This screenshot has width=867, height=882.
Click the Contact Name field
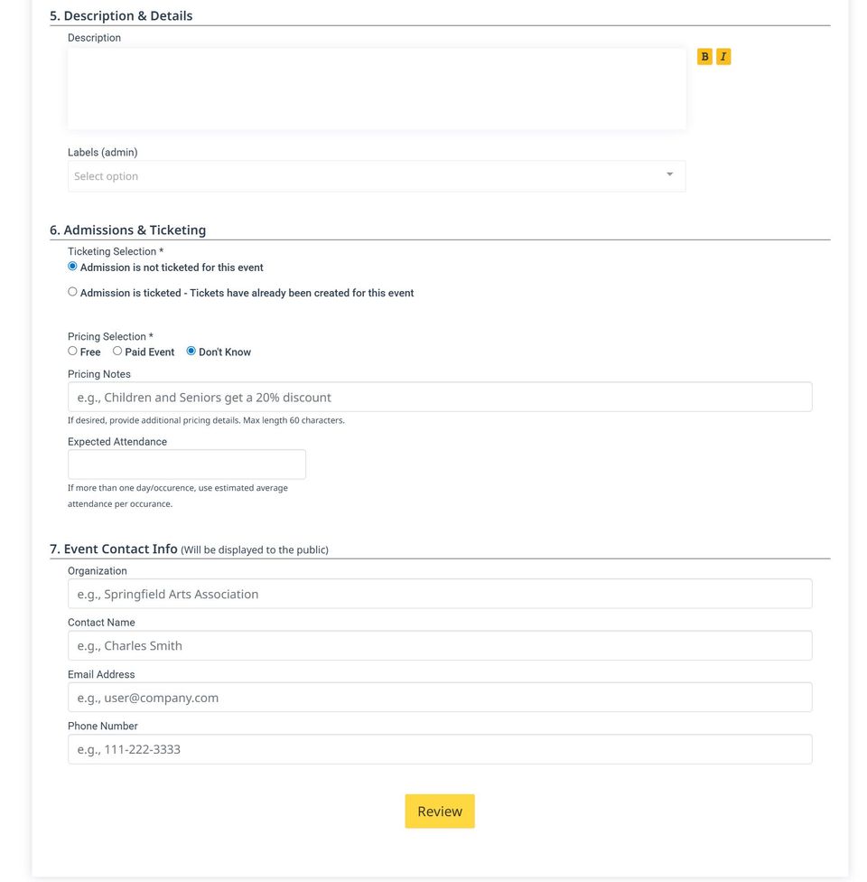[x=440, y=645]
